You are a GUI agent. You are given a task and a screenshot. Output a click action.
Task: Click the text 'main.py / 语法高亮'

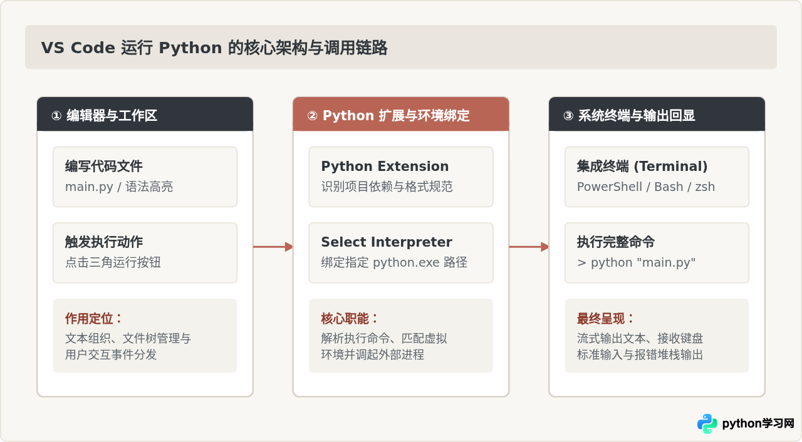coord(119,187)
